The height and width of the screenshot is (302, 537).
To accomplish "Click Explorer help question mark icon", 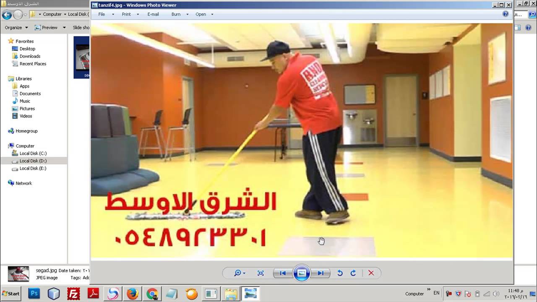I will point(529,28).
